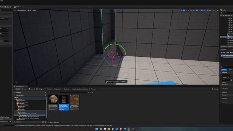233x131 pixels.
Task: Sort Outliner by Item Label column
Action: pyautogui.click(x=228, y=15)
